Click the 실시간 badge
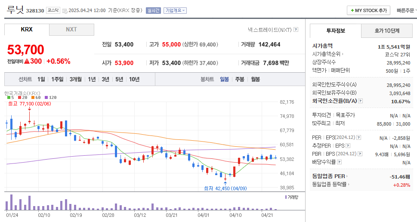 tap(153, 10)
